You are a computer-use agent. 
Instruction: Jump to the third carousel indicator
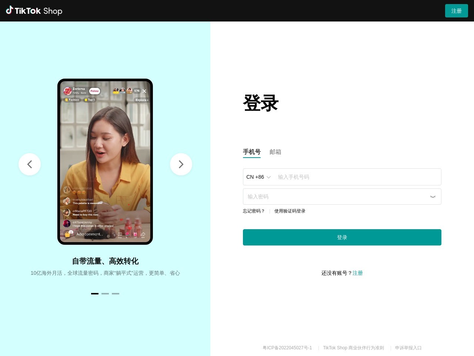pos(116,294)
